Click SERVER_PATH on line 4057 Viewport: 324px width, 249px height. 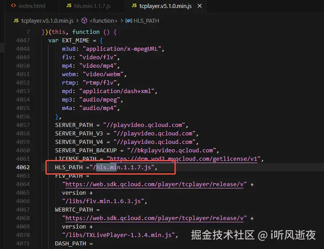(x=74, y=125)
